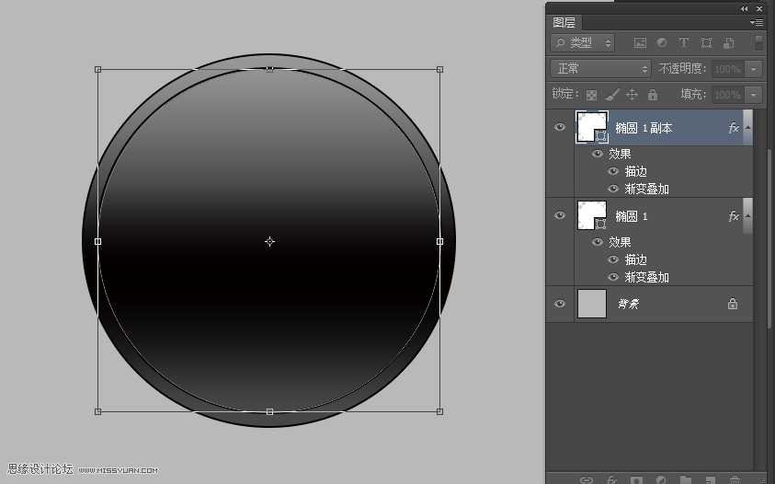
Task: Click the lock all padlock icon
Action: tap(653, 95)
